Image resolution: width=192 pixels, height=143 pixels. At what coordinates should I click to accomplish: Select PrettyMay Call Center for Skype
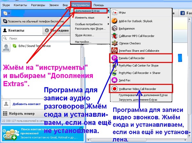coord(141,65)
